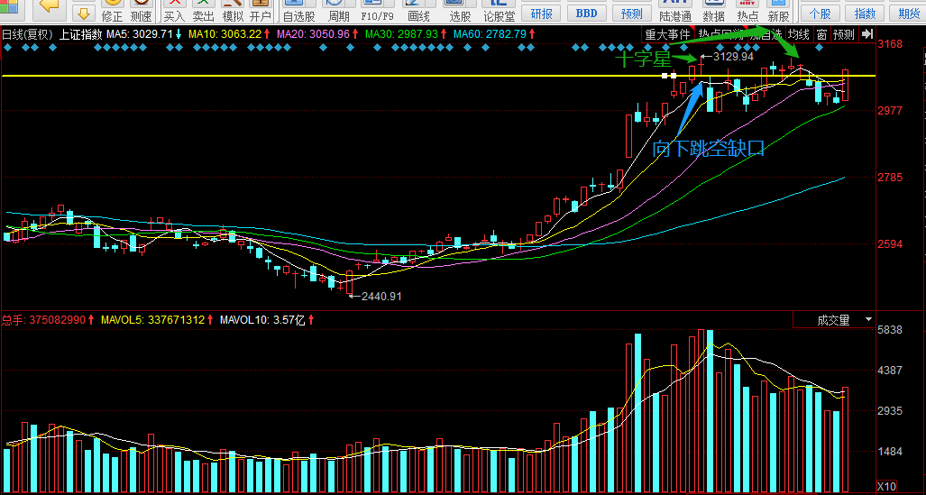Click the yellow down arrow toolbar icon
This screenshot has width=926, height=495.
click(85, 12)
